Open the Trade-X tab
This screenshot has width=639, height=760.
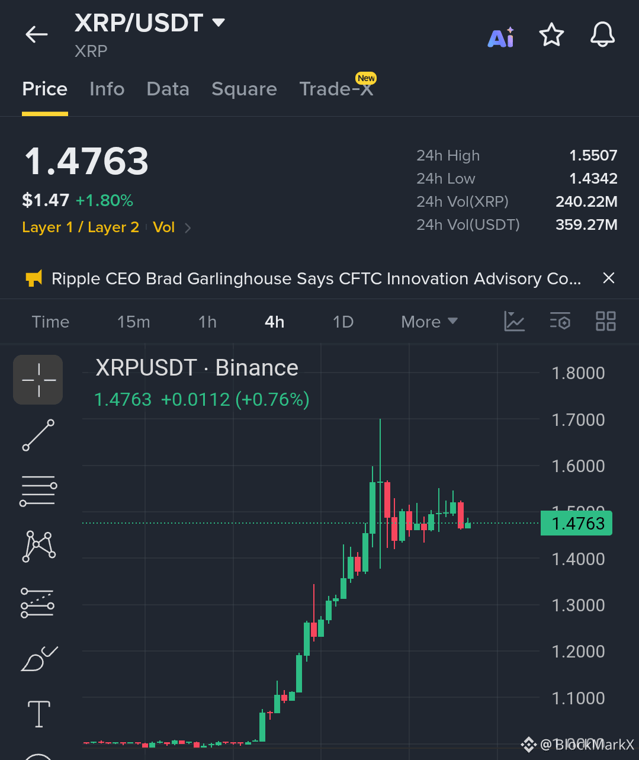pos(336,89)
